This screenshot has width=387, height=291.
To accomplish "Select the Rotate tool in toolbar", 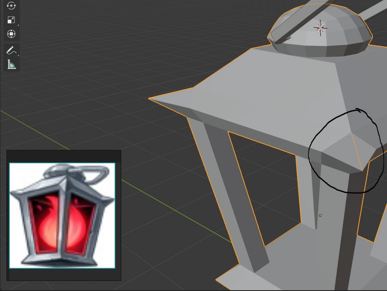I will [11, 5].
